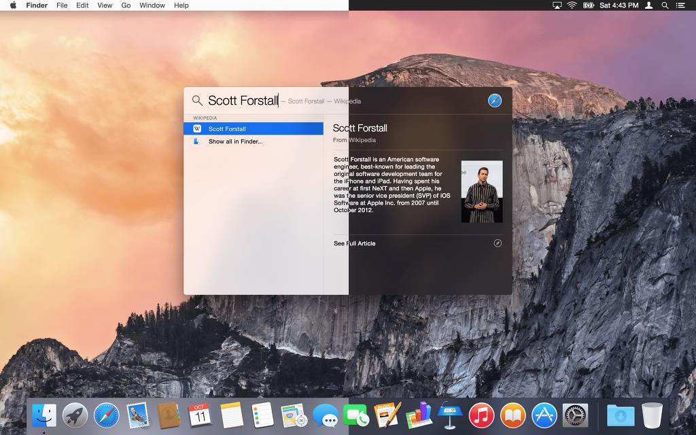Click the Safari compass icon in Spotlight bar
Screen dimensions: 696x435
pyautogui.click(x=495, y=101)
